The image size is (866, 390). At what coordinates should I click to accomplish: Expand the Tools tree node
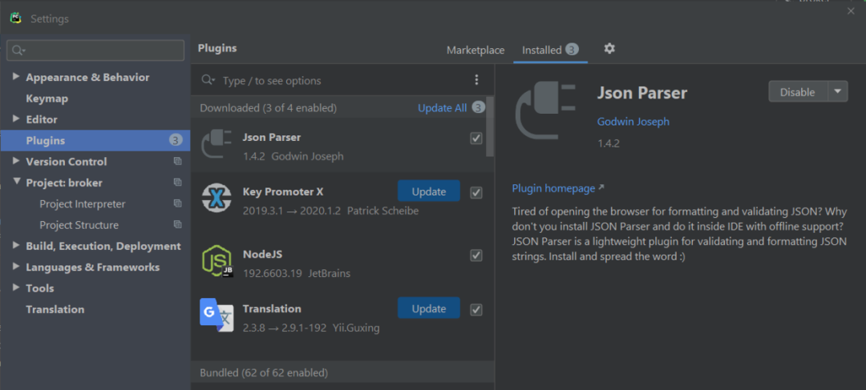16,287
